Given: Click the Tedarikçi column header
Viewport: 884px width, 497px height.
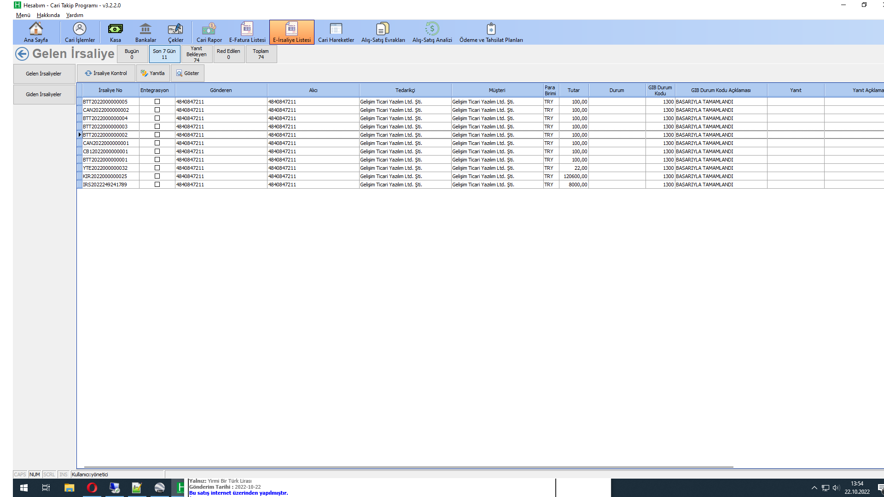Looking at the screenshot, I should (405, 90).
